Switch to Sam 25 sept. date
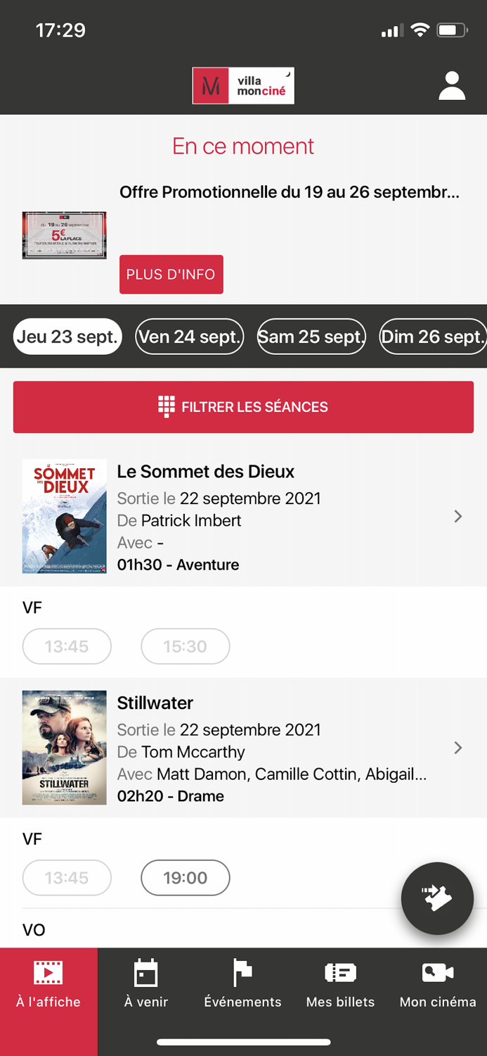The height and width of the screenshot is (1056, 487). click(311, 337)
